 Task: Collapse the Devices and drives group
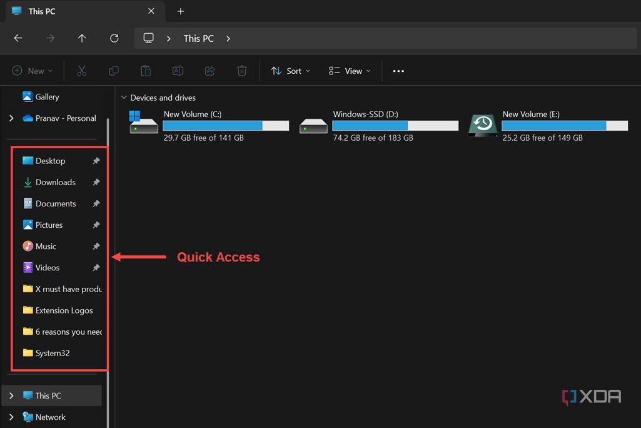coord(123,98)
